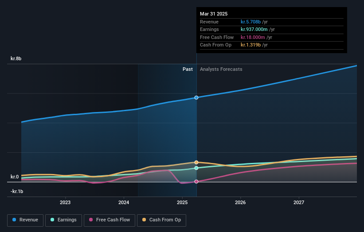Click the 2023 x-axis label
The height and width of the screenshot is (232, 364).
[65, 202]
